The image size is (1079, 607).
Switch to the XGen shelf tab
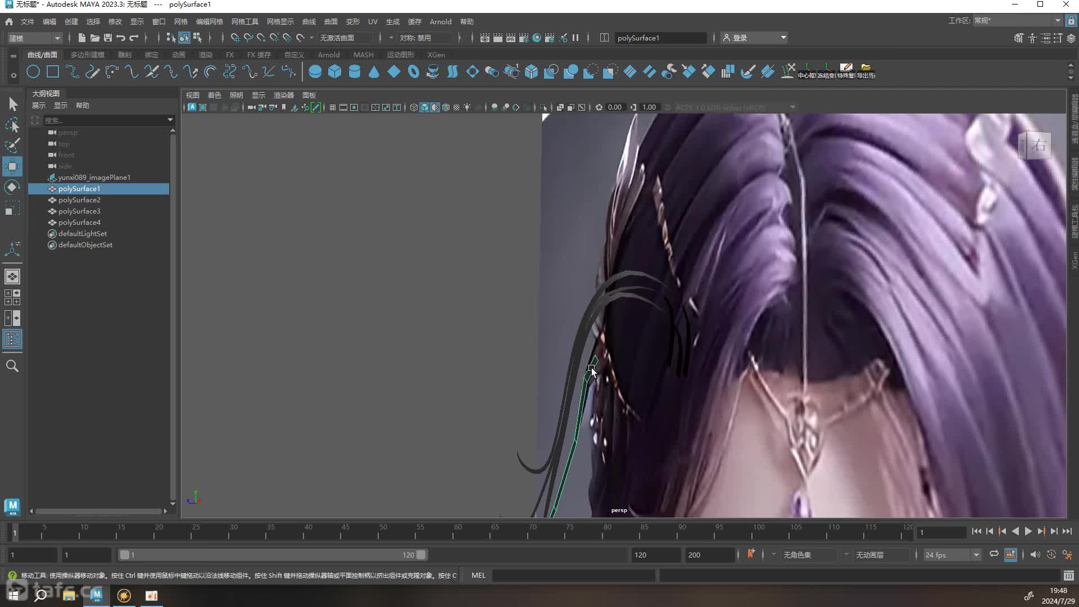[436, 55]
